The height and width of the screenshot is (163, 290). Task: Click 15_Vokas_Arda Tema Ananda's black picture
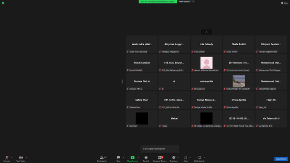pyautogui.click(x=207, y=118)
